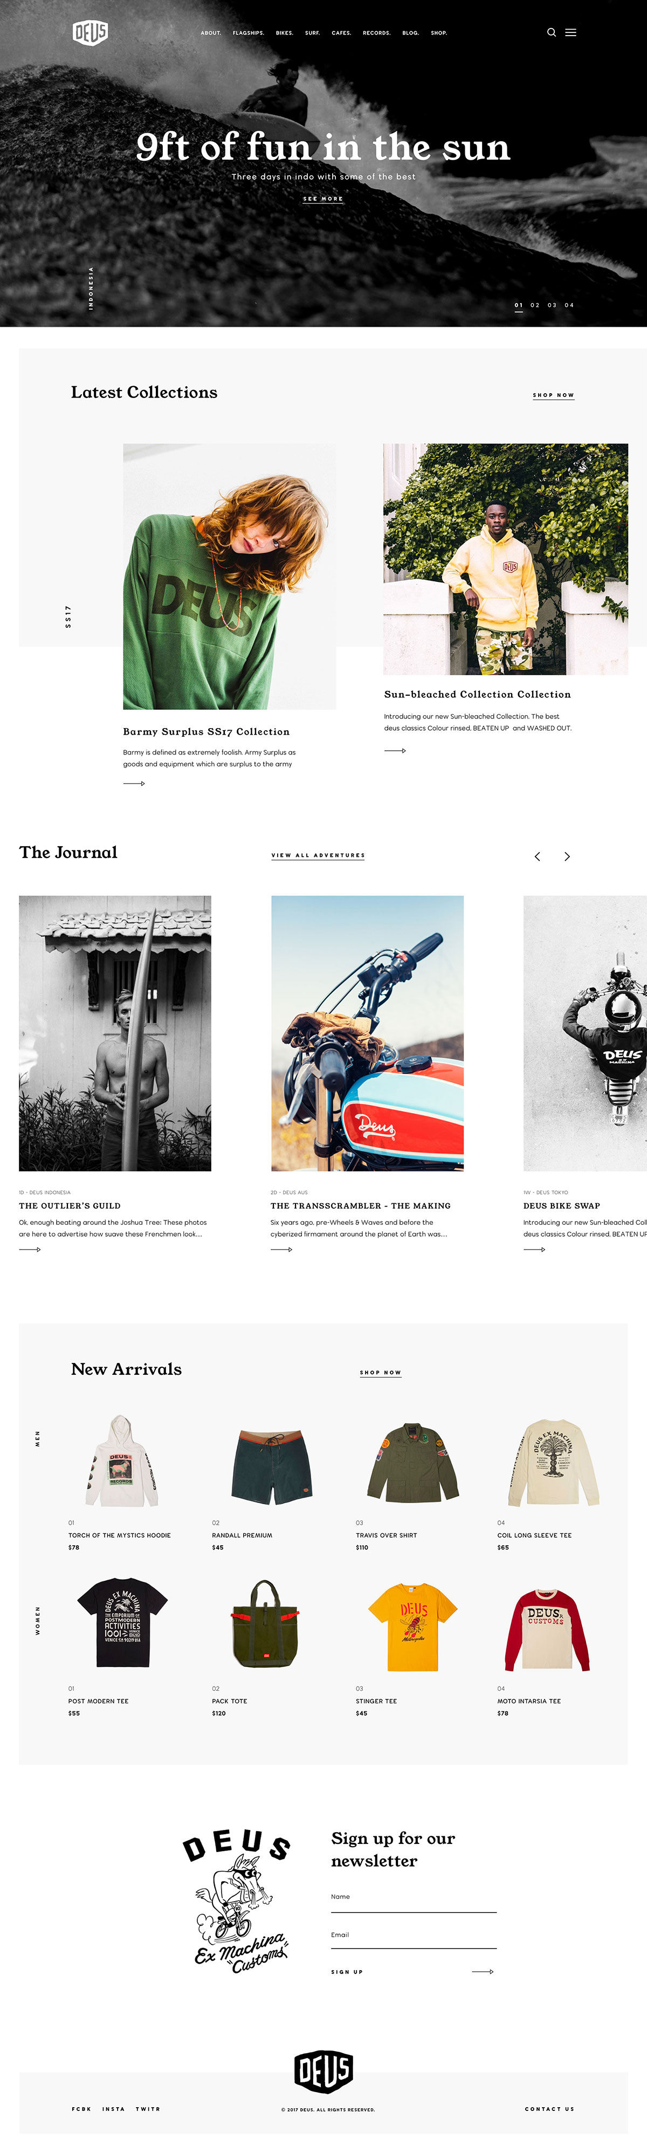
Task: Click Contact Us in footer
Action: point(549,2109)
